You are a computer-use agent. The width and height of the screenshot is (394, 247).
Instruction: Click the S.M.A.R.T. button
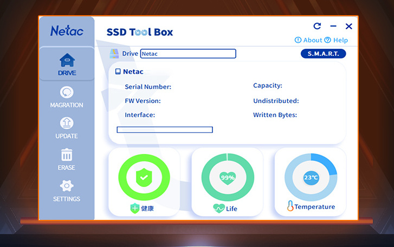324,54
